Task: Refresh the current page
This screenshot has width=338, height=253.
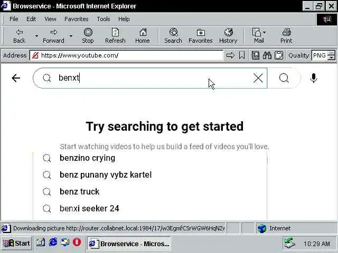Action: click(x=115, y=36)
